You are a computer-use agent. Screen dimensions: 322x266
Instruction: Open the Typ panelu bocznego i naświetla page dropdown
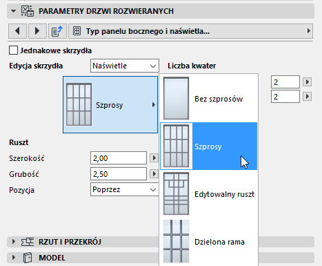point(191,31)
